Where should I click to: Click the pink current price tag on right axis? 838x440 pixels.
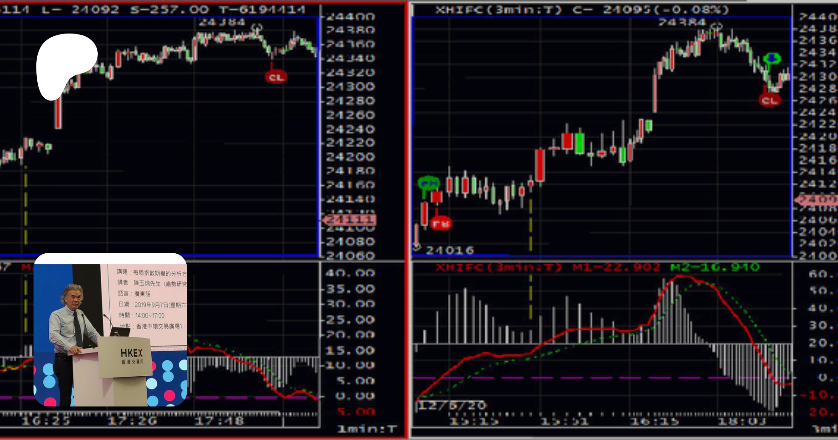point(817,200)
